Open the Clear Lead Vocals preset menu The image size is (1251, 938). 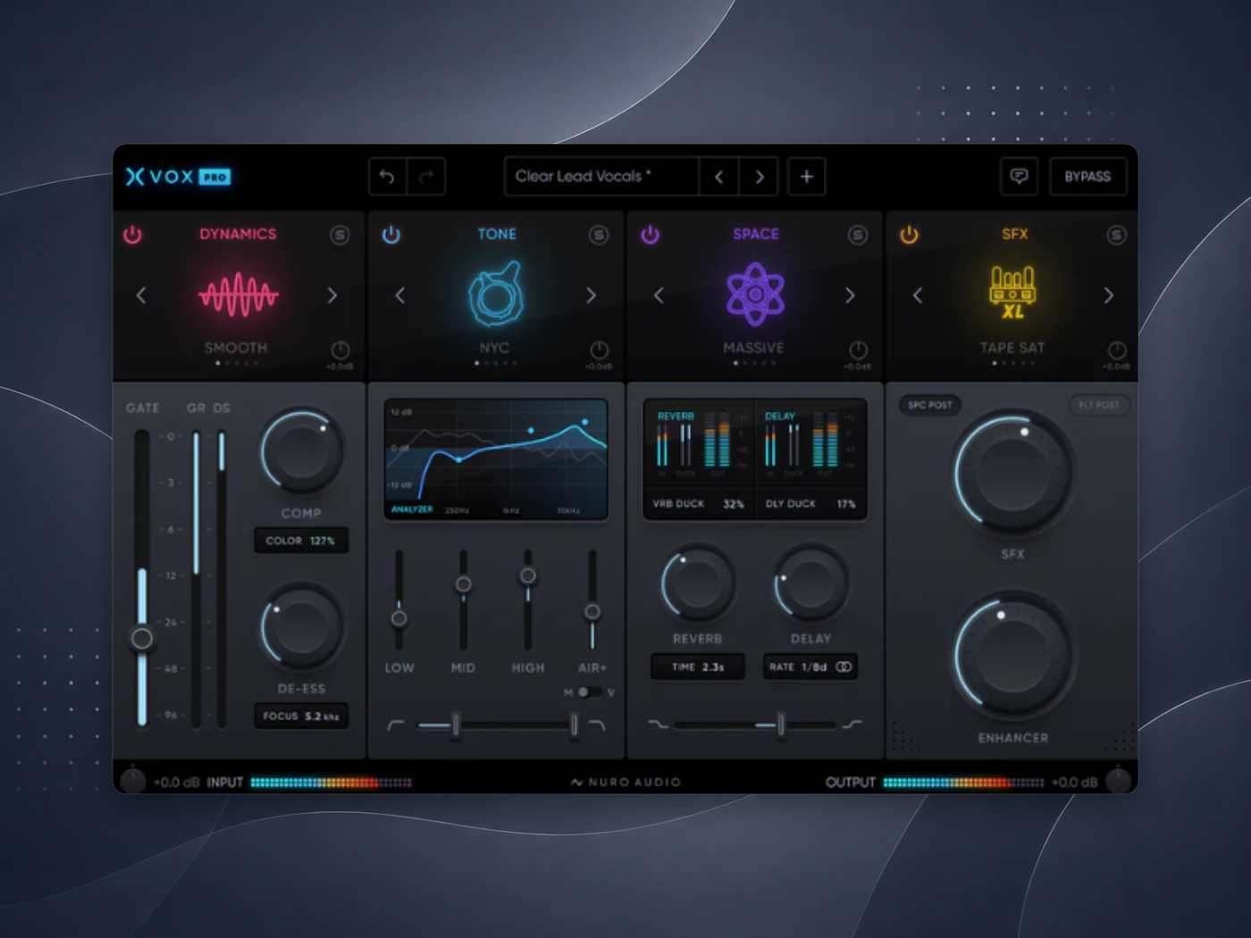[x=601, y=177]
